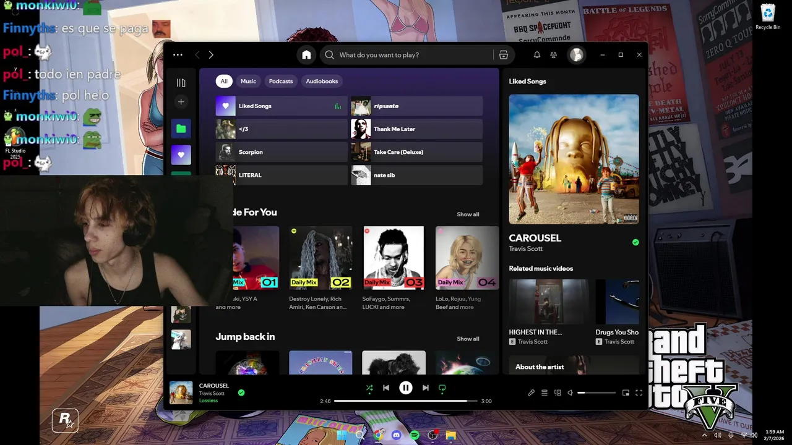Open Google Chrome from the taskbar
792x445 pixels.
[379, 435]
